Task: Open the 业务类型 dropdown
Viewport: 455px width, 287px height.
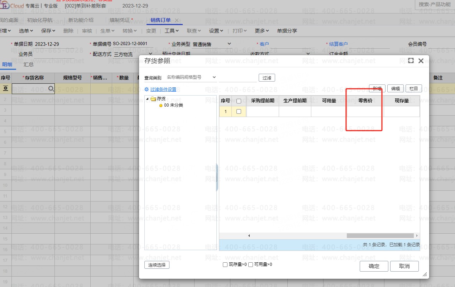Action: [229, 44]
